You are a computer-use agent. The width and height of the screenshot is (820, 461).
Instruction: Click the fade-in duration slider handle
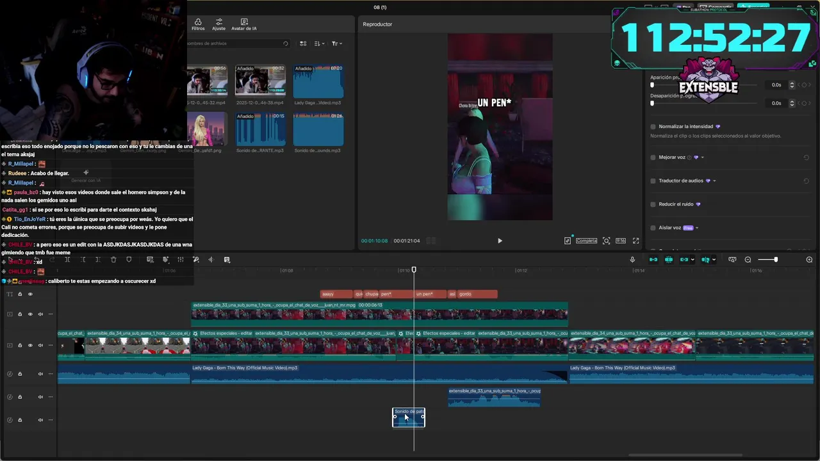(652, 85)
